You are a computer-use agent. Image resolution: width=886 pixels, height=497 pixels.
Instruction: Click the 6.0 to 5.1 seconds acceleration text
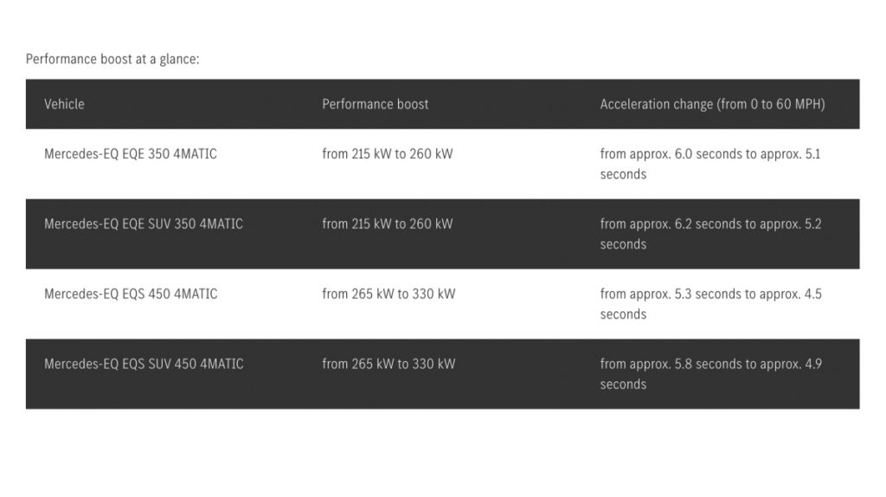(x=710, y=163)
